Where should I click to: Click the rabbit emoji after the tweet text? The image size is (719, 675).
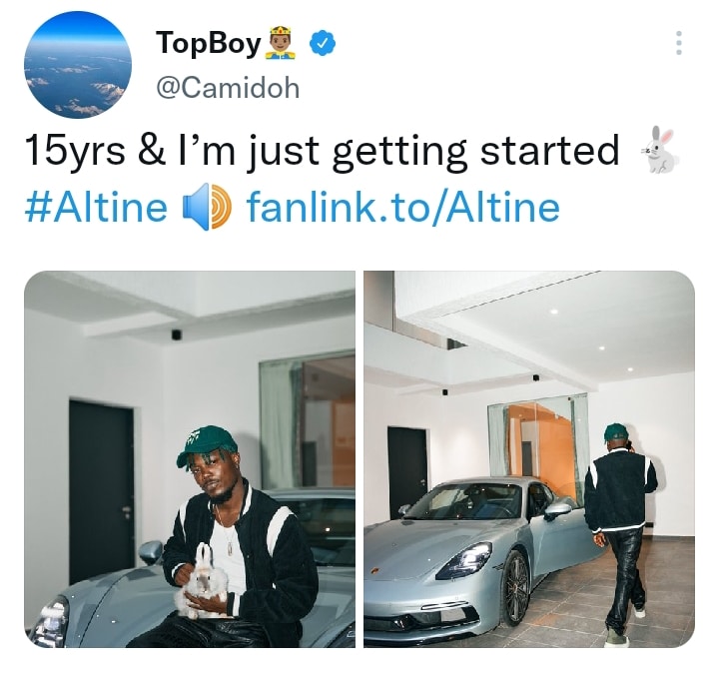pyautogui.click(x=660, y=150)
